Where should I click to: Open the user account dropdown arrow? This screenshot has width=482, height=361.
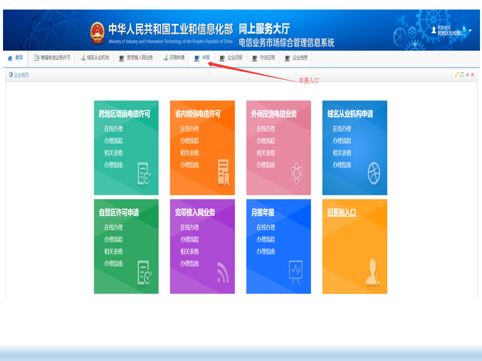click(470, 31)
